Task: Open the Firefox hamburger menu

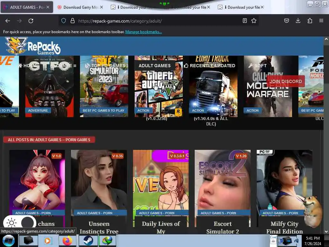Action: 321,21
